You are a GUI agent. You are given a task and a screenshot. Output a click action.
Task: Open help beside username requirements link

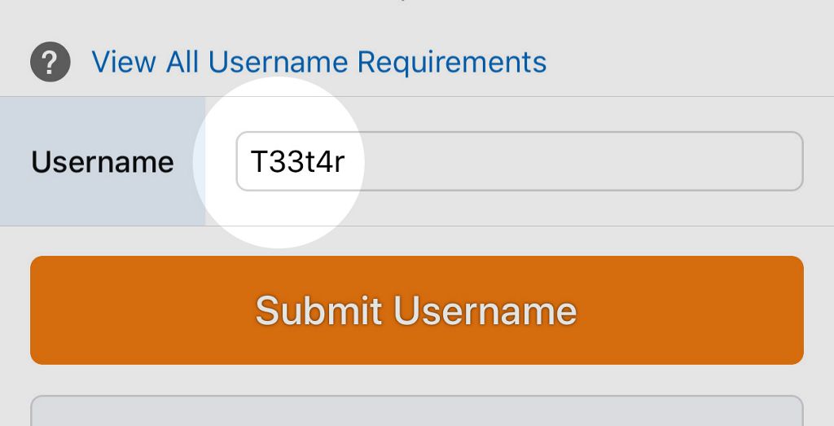50,62
